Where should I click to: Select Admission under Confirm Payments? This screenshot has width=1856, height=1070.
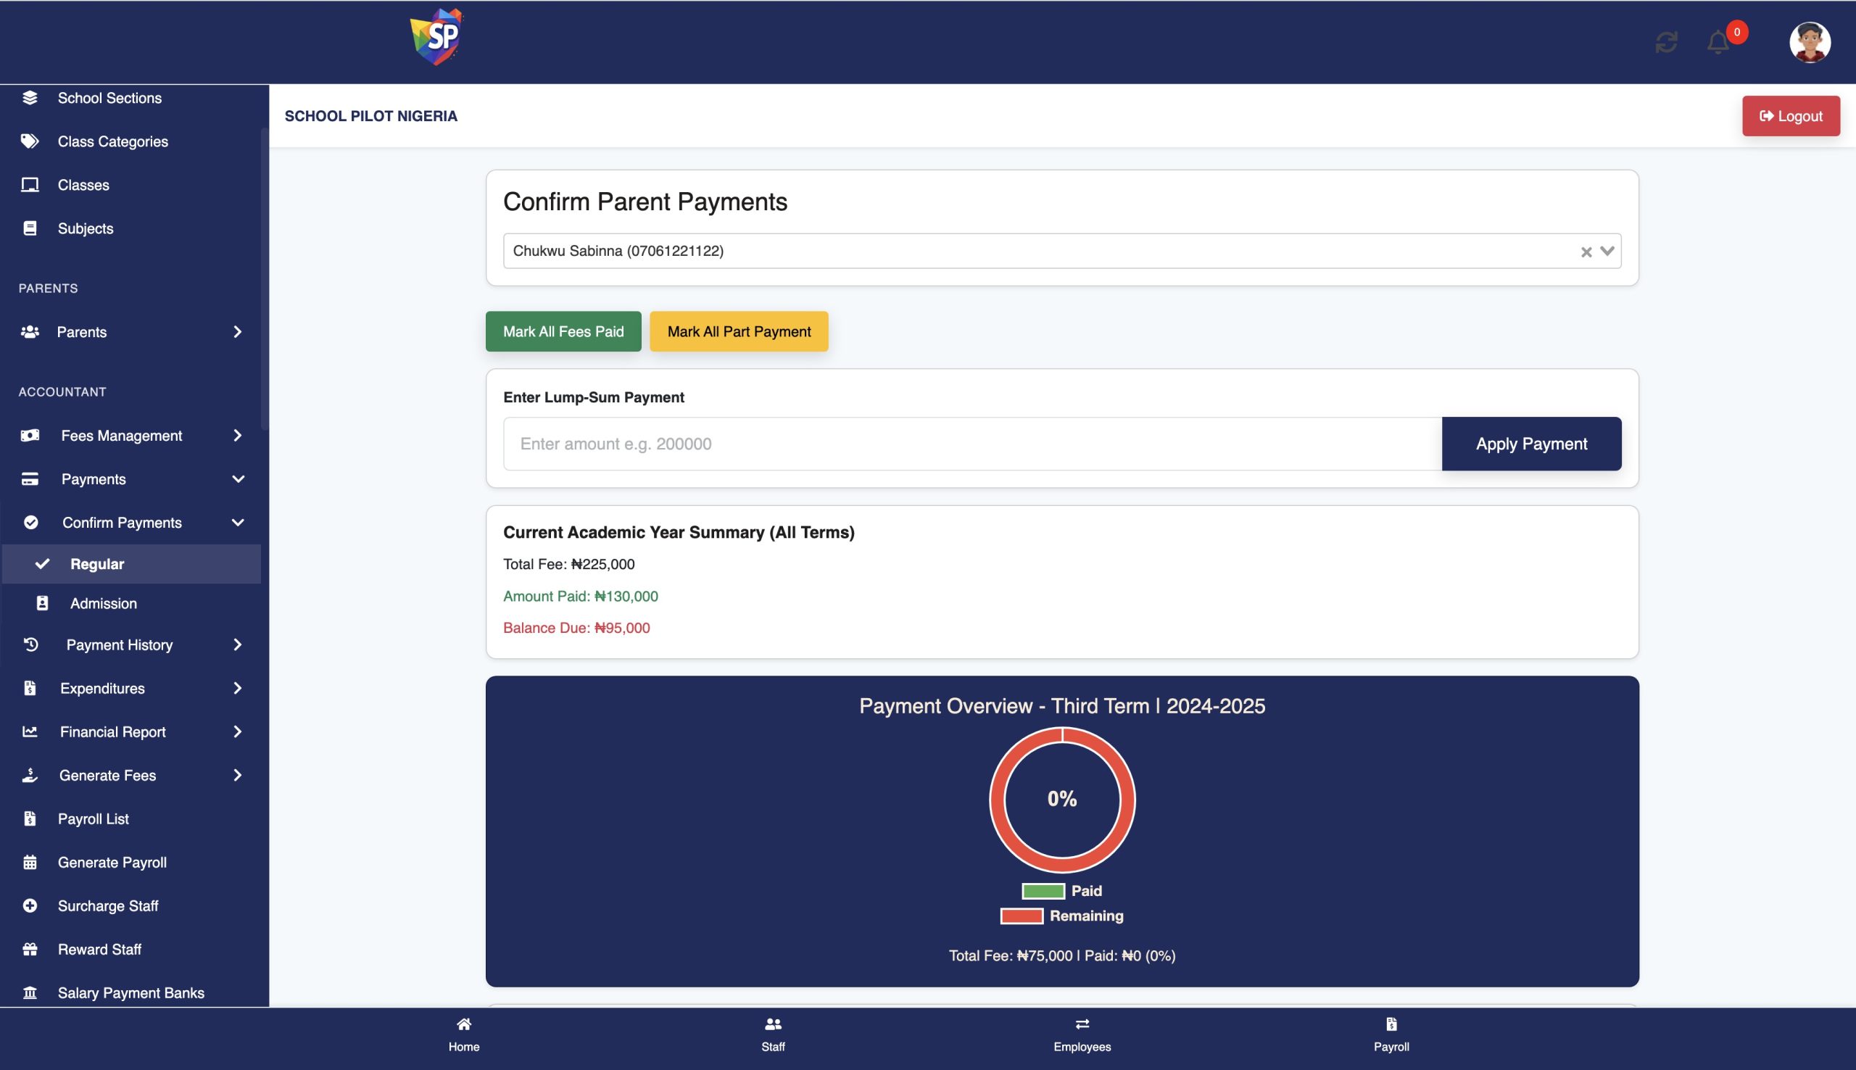(x=104, y=603)
